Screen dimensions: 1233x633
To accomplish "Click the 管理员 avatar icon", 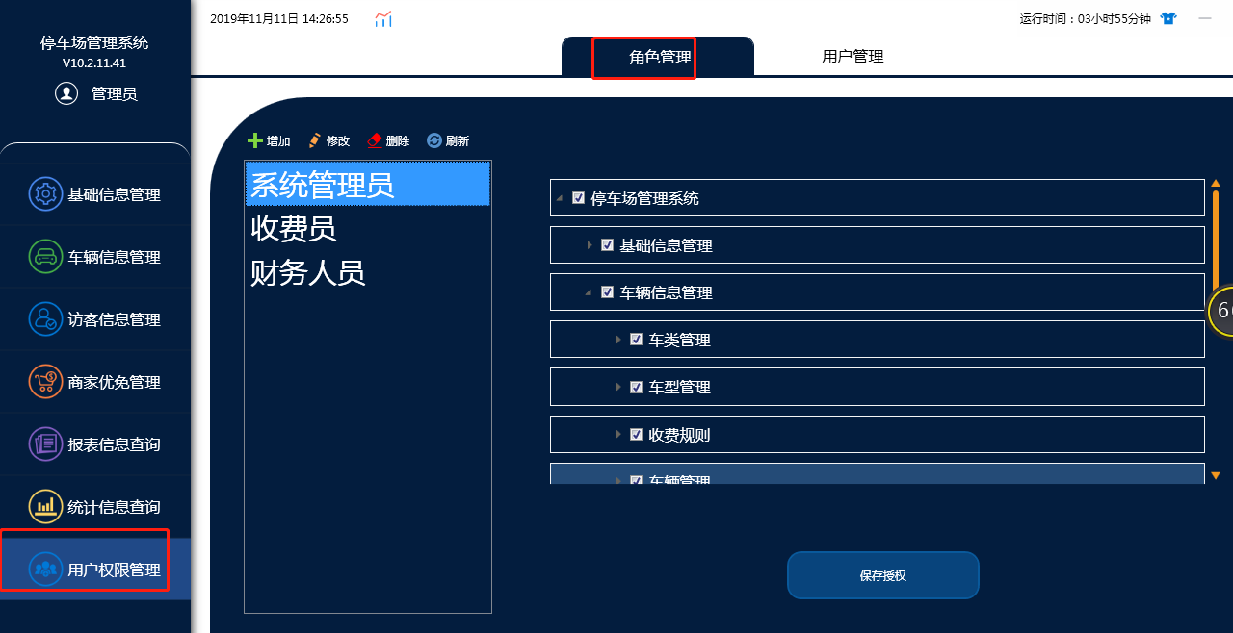I will click(66, 93).
